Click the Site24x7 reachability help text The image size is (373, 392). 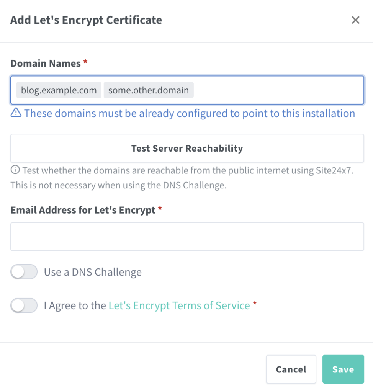[x=188, y=170]
